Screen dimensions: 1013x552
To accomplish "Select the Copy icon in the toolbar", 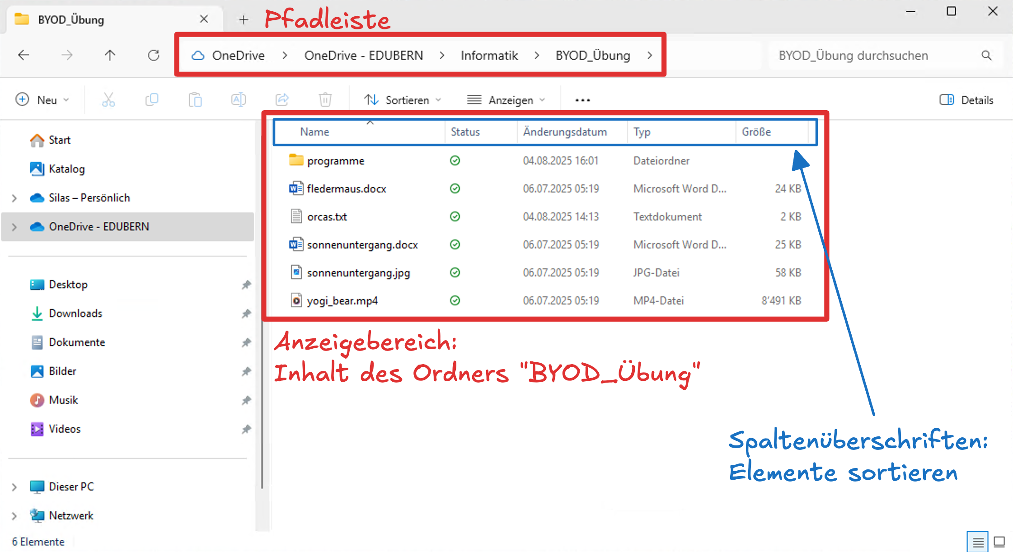I will click(151, 99).
